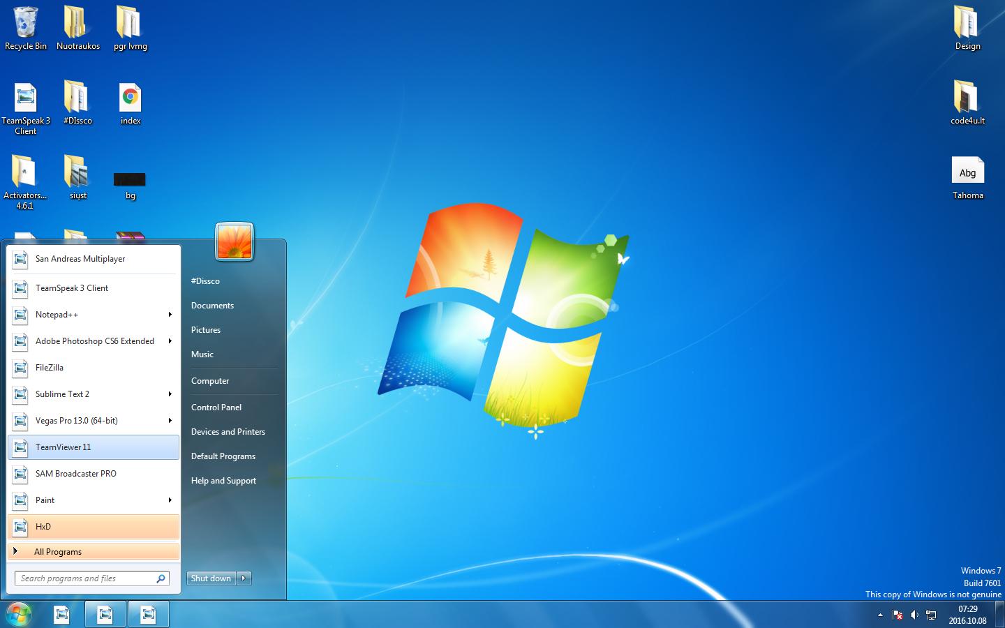This screenshot has height=628, width=1005.
Task: Select the bg image file icon
Action: pyautogui.click(x=130, y=185)
